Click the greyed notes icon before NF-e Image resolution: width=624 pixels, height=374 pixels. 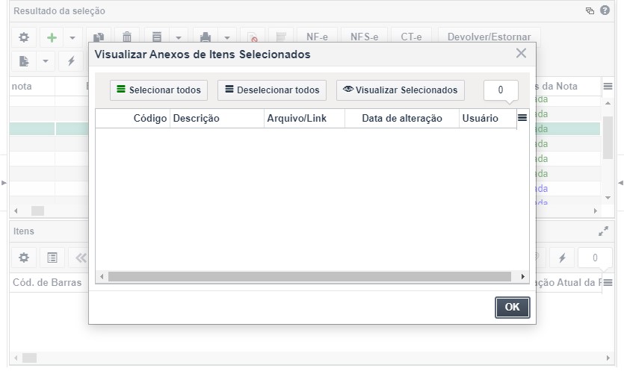coord(281,37)
